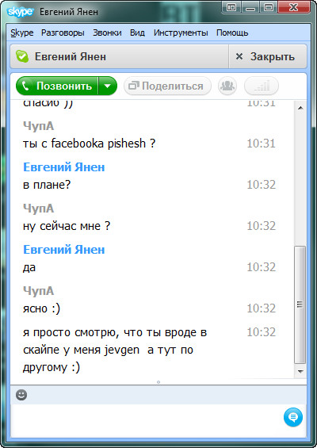Click the chat pane resize handle dot
317x448 pixels.
coord(158,382)
